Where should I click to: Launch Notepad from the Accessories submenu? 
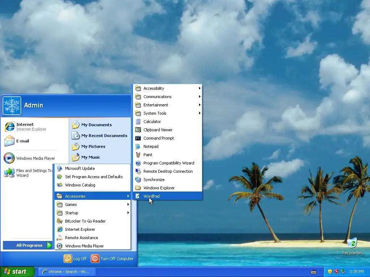tap(168, 146)
